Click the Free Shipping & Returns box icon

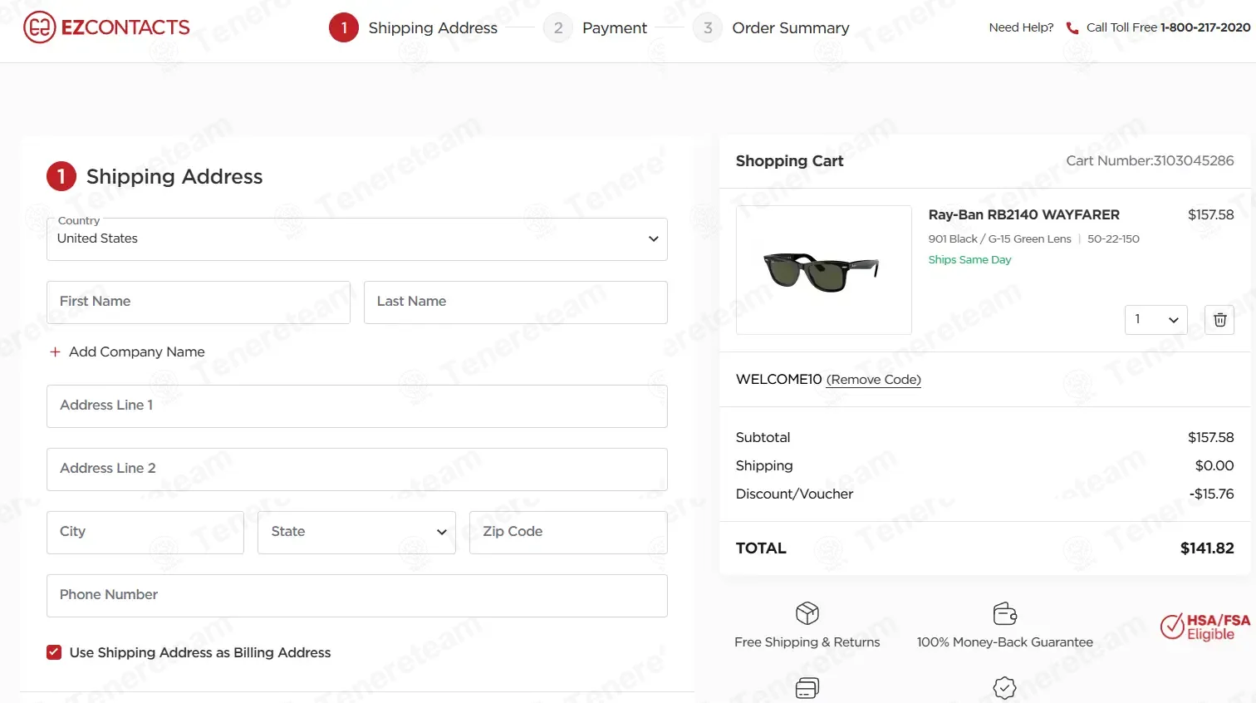click(x=807, y=613)
